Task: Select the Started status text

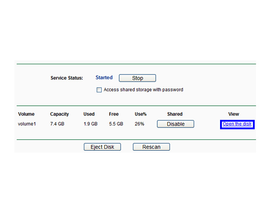Action: pos(104,78)
